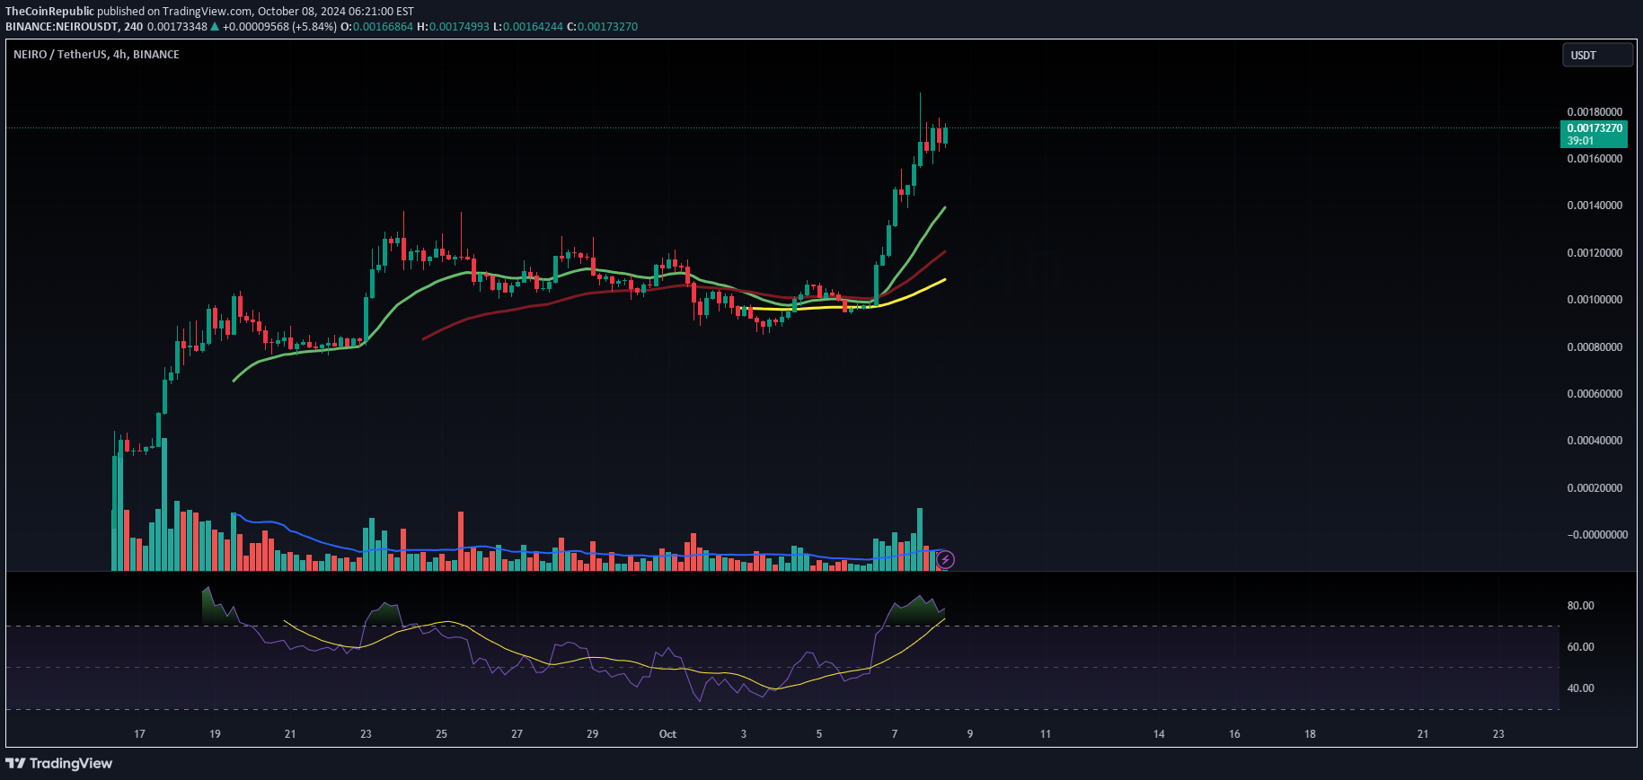The height and width of the screenshot is (780, 1643).
Task: Click the RSI 40.00 scale label
Action: point(1580,688)
